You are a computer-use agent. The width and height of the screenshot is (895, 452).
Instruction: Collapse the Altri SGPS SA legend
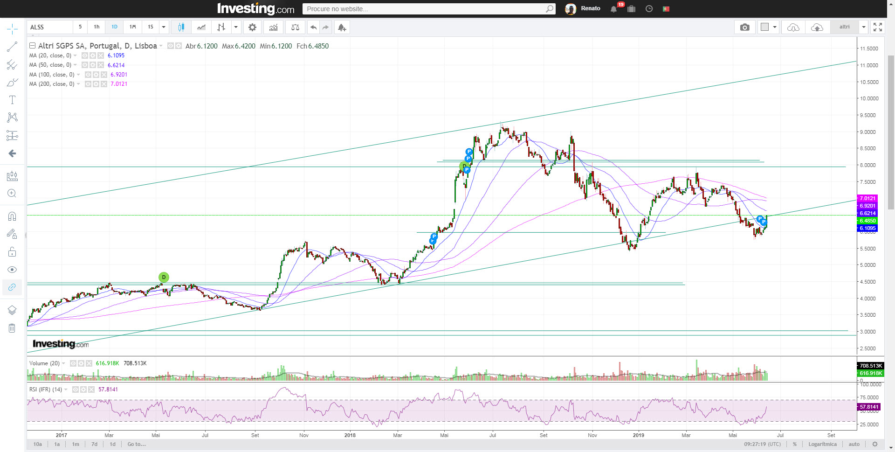(x=32, y=46)
